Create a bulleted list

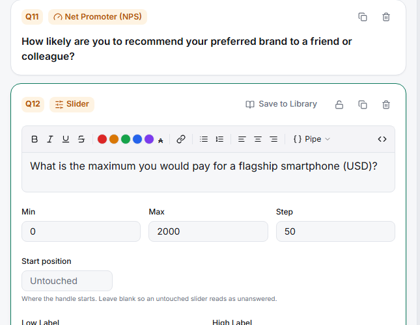(x=204, y=139)
